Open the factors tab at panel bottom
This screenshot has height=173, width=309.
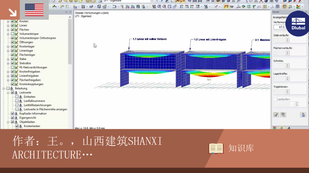pos(282,128)
